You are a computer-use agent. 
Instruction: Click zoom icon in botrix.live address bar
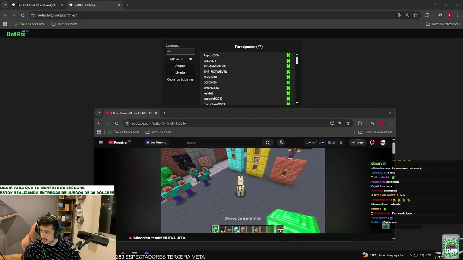click(407, 15)
